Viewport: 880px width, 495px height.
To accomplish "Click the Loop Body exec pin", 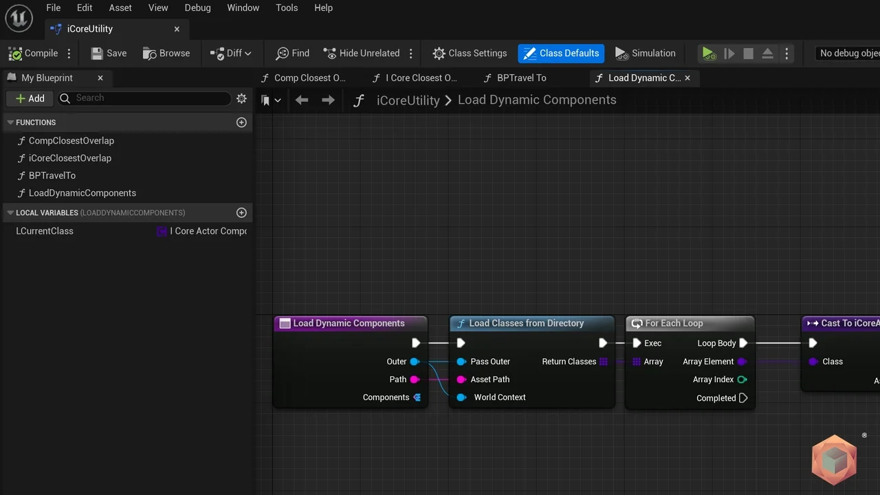I will click(742, 343).
